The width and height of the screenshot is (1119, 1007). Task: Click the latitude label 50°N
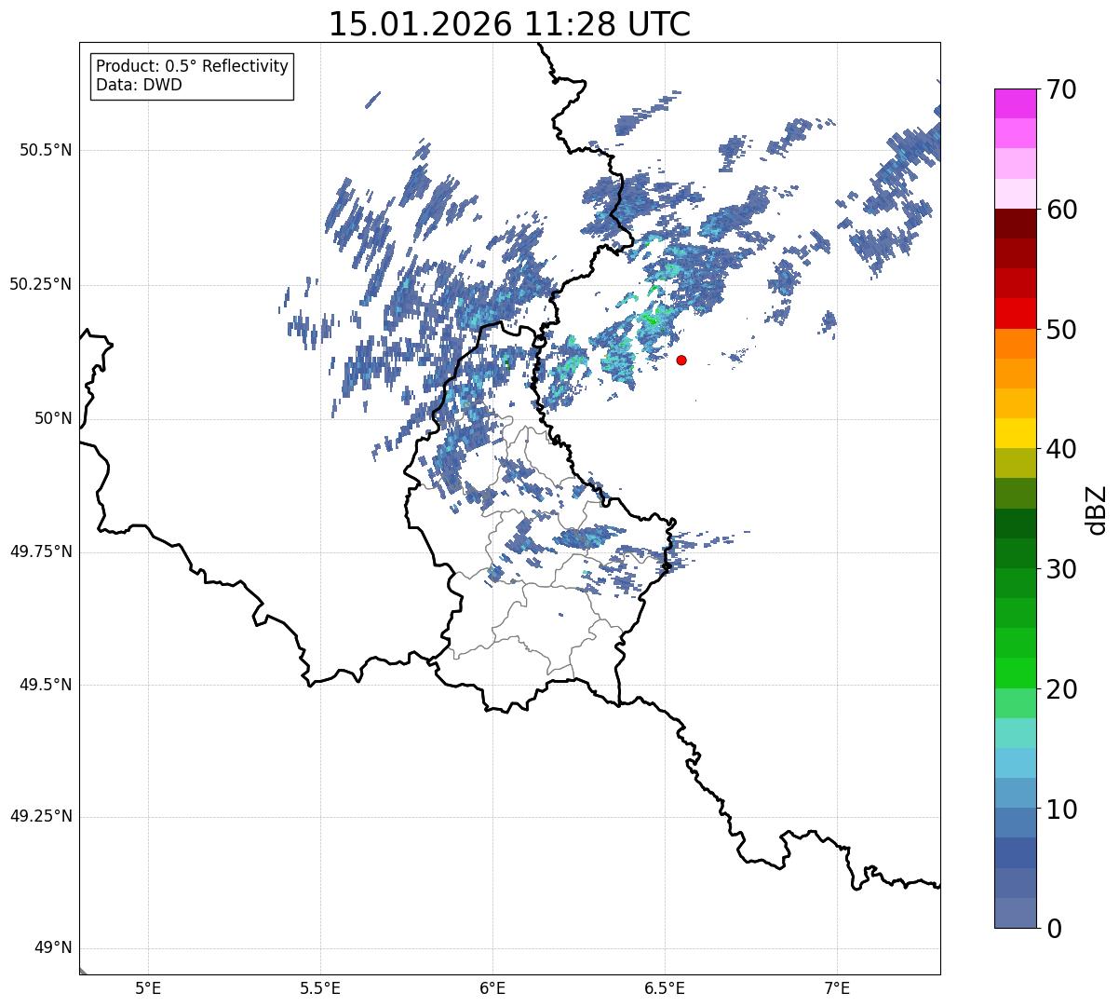point(52,418)
